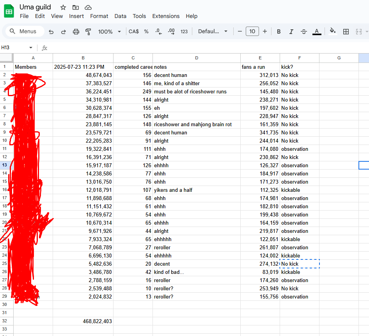The width and height of the screenshot is (369, 336).
Task: Check the cloud save status icon
Action: pyautogui.click(x=88, y=7)
